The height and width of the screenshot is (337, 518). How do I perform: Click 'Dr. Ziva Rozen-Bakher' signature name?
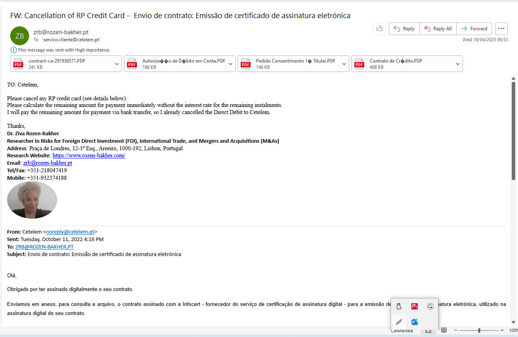pyautogui.click(x=33, y=134)
